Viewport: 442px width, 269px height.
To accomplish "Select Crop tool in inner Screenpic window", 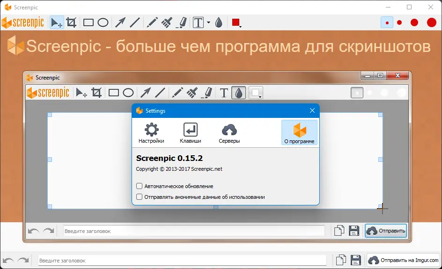I will click(96, 93).
